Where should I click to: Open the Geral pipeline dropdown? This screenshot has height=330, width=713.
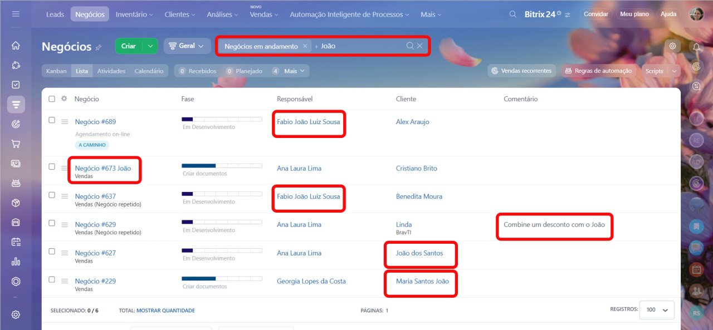pyautogui.click(x=187, y=46)
